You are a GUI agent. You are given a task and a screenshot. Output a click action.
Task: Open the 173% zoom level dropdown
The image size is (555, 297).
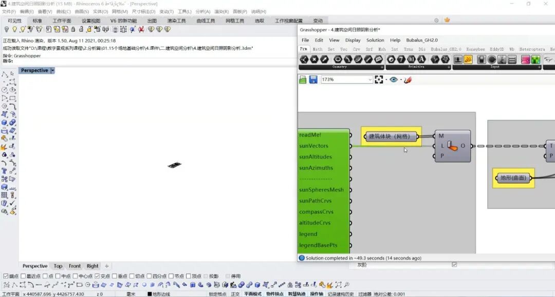point(370,80)
